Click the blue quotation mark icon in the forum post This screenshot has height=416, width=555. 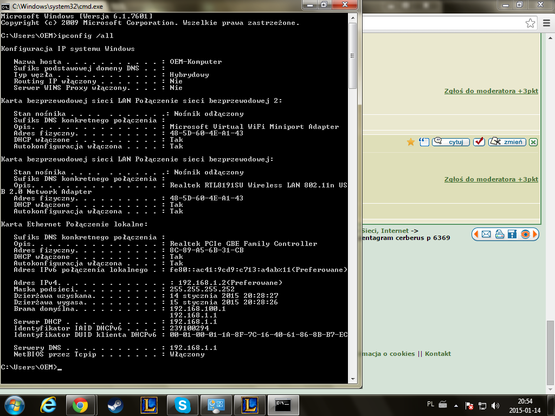click(x=424, y=142)
